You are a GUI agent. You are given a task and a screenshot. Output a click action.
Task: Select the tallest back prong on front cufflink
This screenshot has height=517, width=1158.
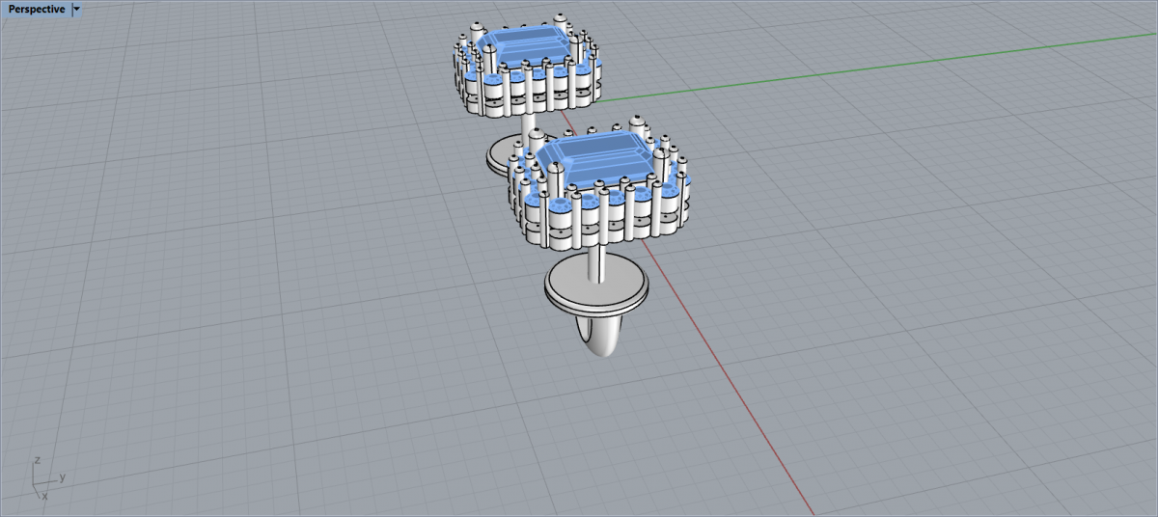coord(637,125)
